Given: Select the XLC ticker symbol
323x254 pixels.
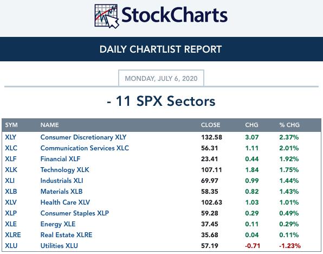Looking at the screenshot, I should [11, 148].
